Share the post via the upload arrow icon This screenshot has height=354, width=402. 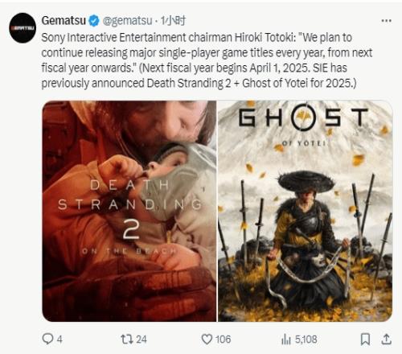pos(386,340)
